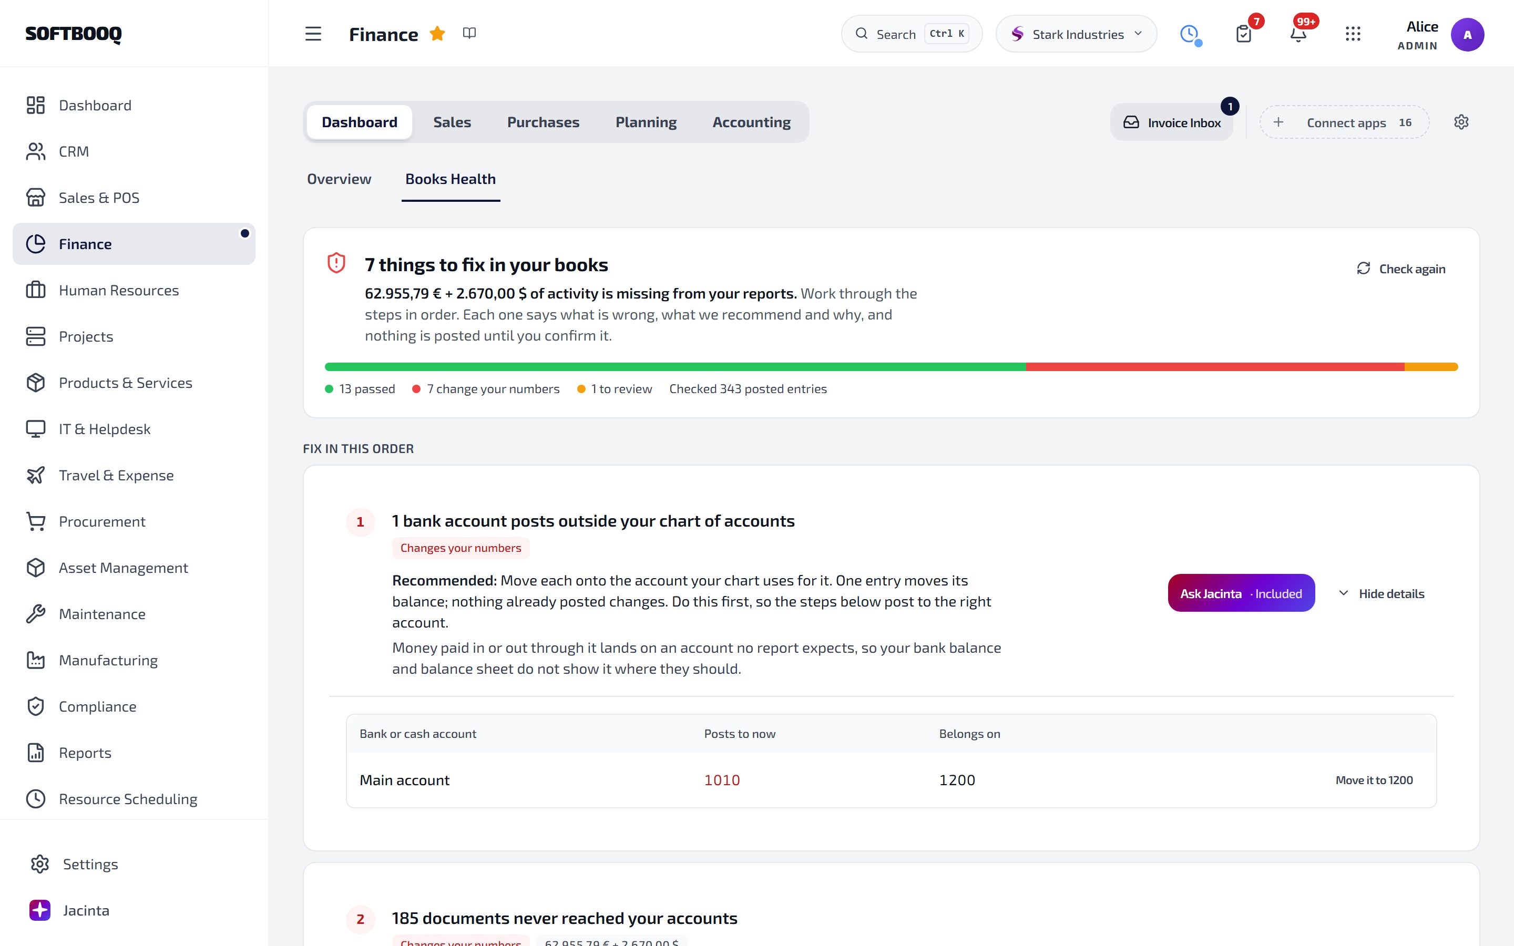Open Reports from the sidebar
The height and width of the screenshot is (946, 1514).
click(134, 753)
